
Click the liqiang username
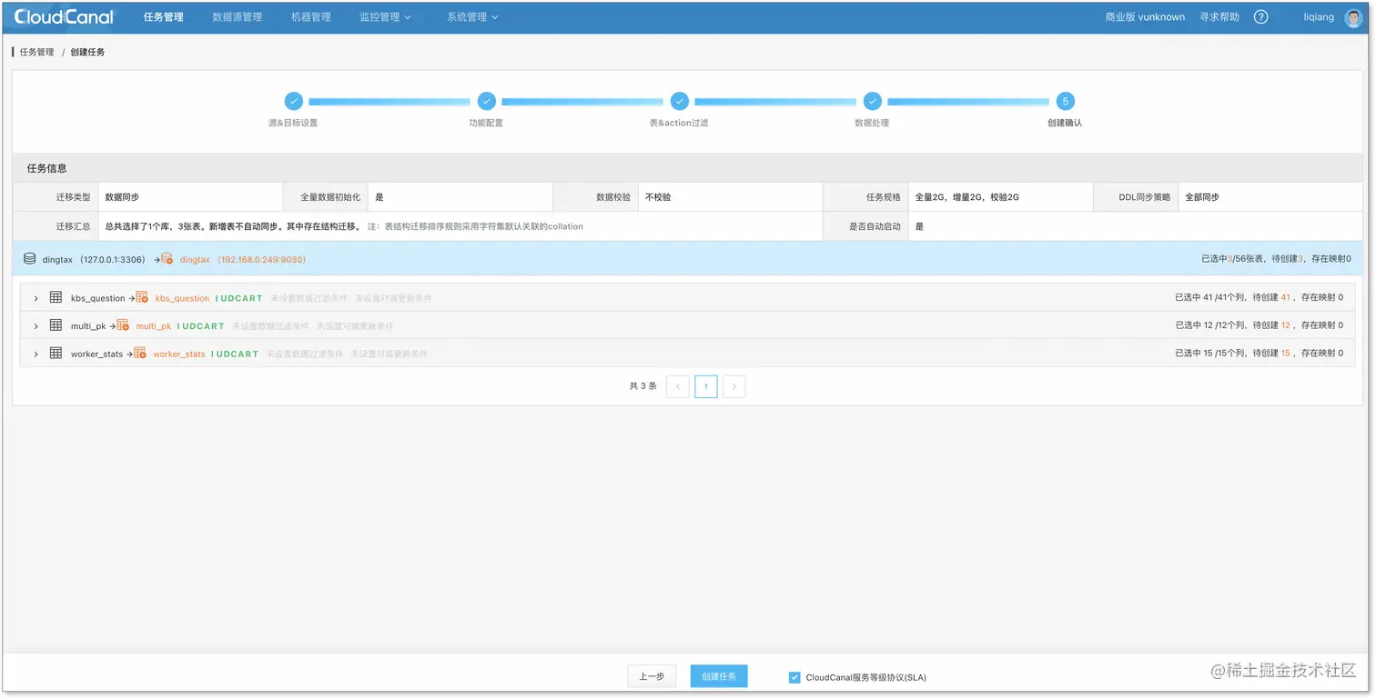pyautogui.click(x=1318, y=16)
